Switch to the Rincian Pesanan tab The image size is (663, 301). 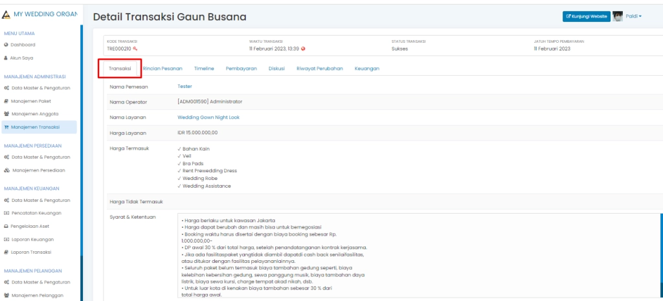click(x=163, y=68)
